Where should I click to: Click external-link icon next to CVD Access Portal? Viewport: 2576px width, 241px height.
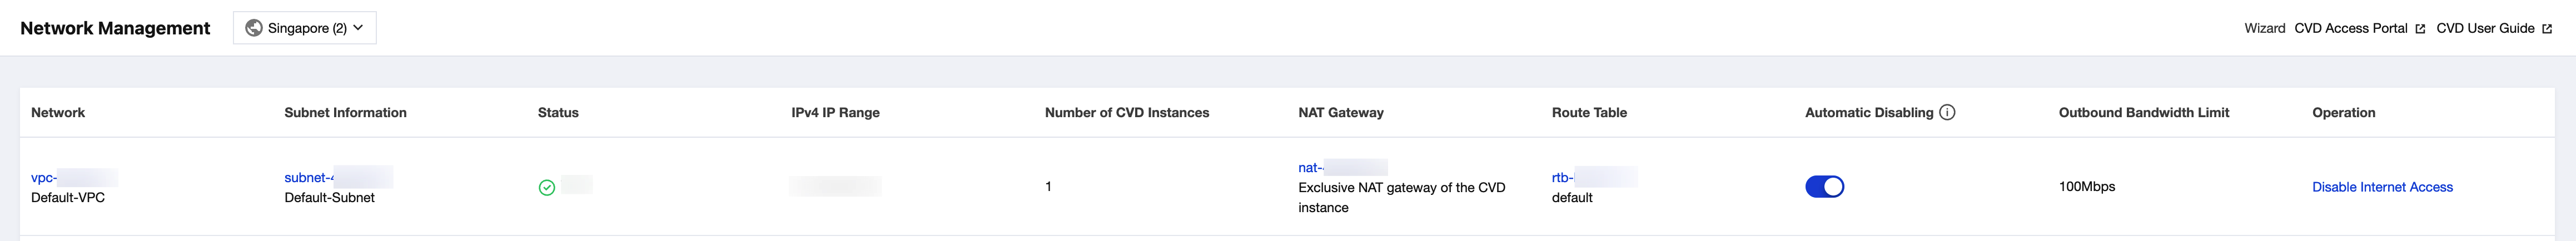pos(2420,29)
